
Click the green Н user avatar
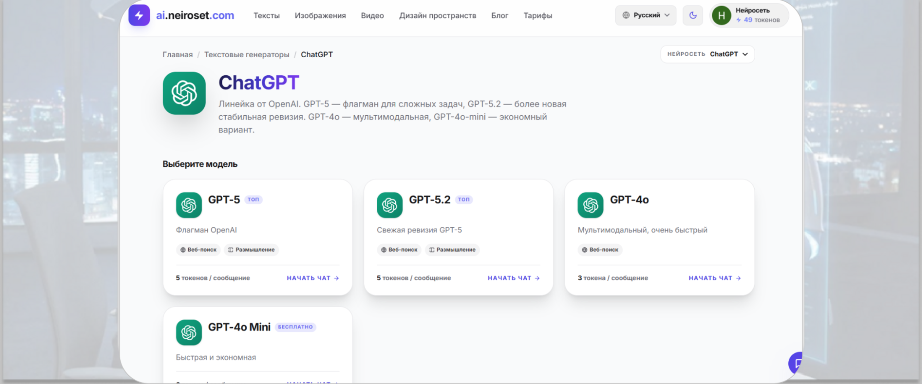pos(721,16)
